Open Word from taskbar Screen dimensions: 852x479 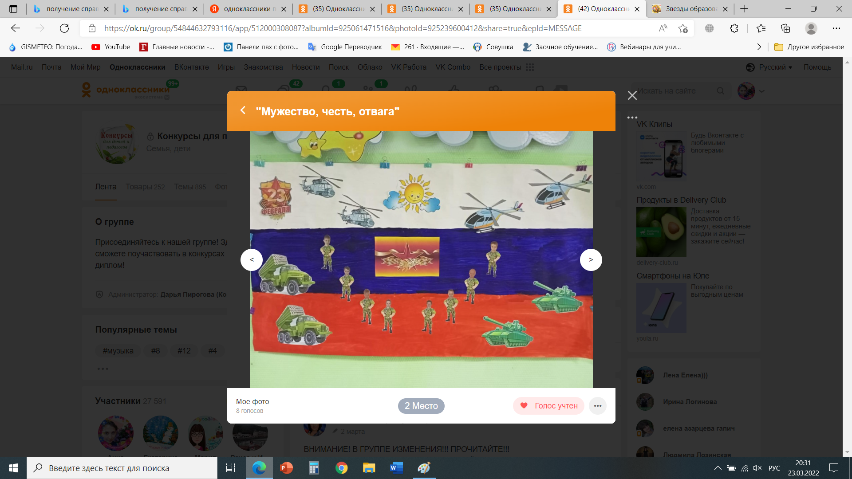pos(396,468)
